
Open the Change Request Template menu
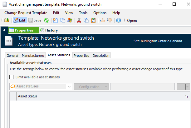(26, 13)
